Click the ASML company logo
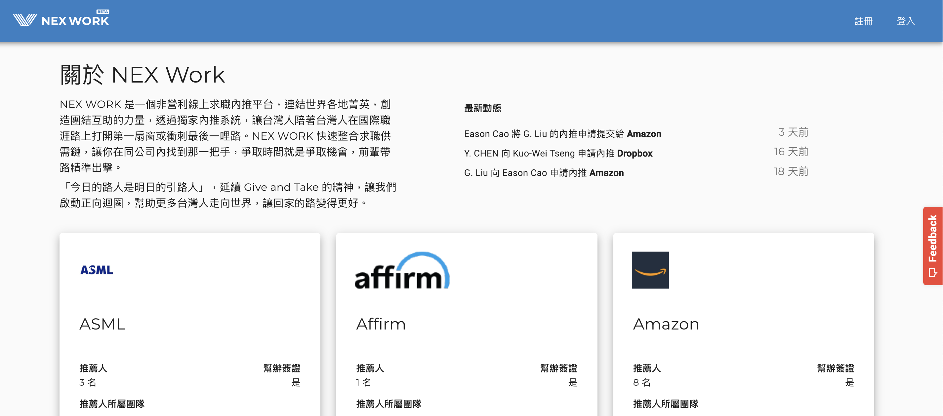 [97, 270]
